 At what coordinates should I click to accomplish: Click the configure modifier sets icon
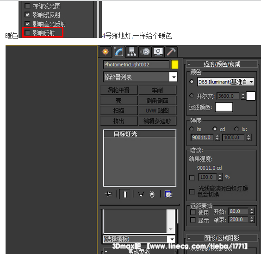(x=168, y=194)
